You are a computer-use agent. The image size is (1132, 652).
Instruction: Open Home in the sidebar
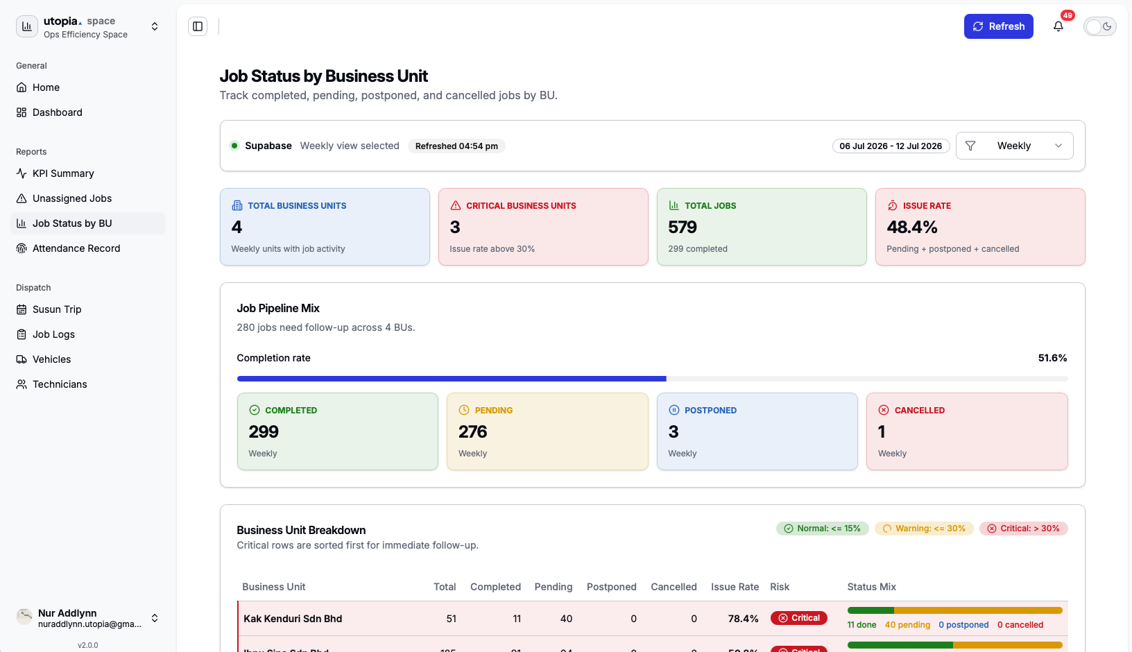click(88, 87)
